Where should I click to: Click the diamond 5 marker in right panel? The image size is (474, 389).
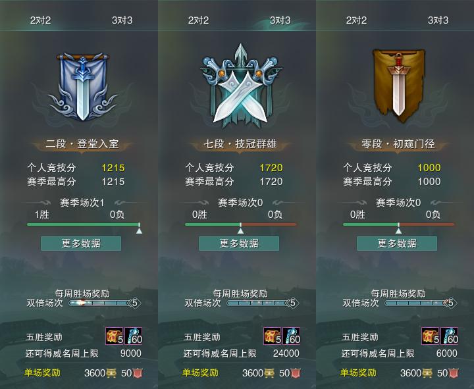[x=451, y=303]
